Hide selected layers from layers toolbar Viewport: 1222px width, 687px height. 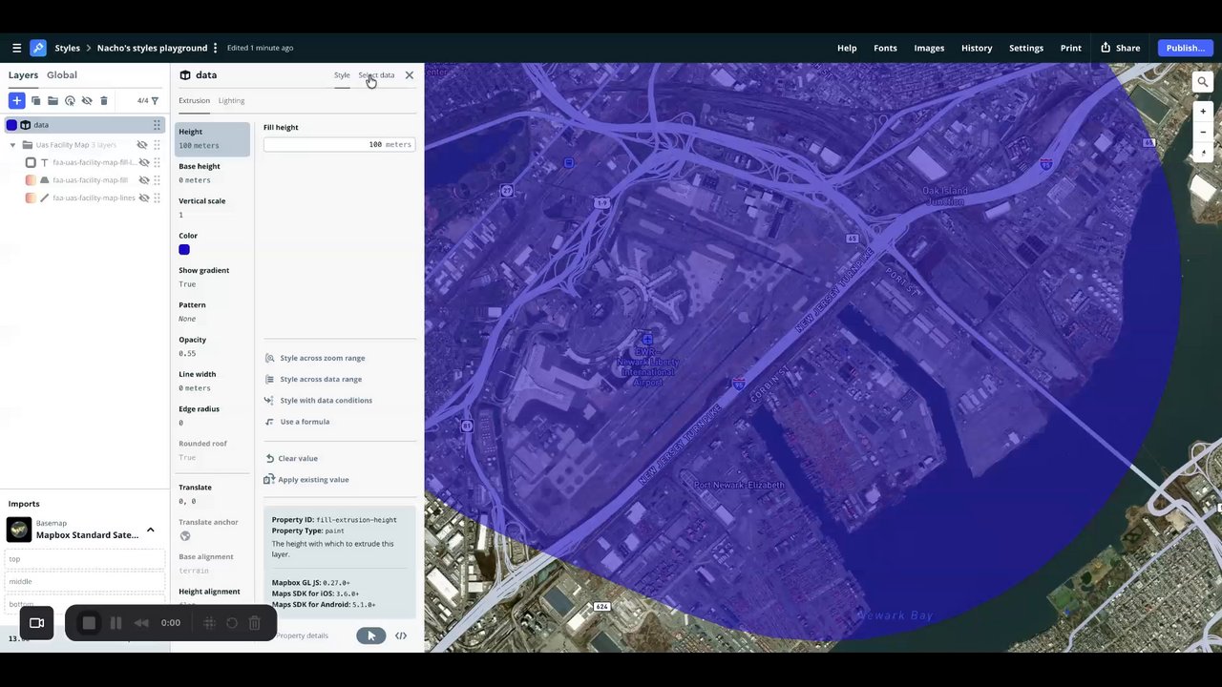[x=87, y=100]
